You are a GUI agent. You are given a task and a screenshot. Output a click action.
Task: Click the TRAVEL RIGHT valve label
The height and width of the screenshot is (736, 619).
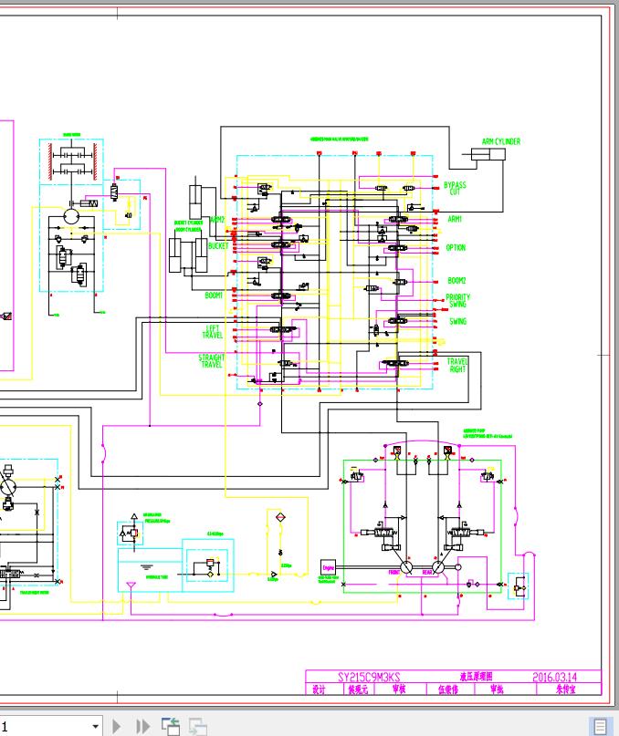coord(456,365)
